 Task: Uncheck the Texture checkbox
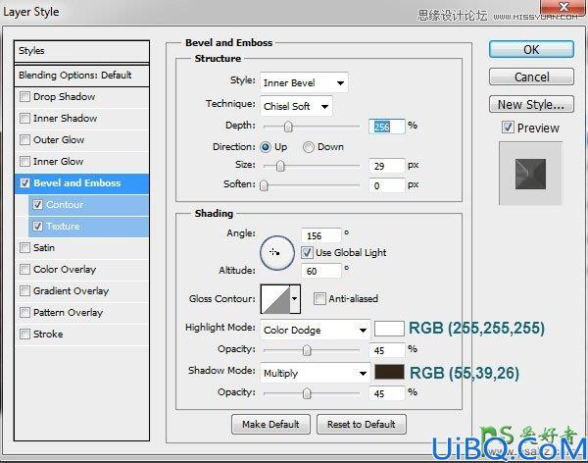pos(37,226)
